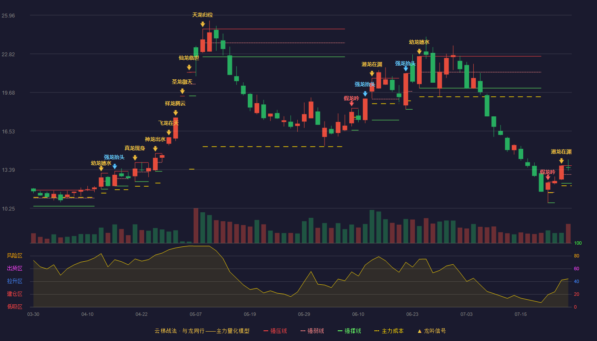Click the 05-19 date label
Viewport: 597px width, 341px height.
coord(250,314)
